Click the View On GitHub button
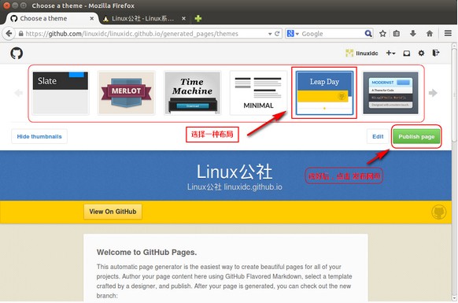458x303 pixels. [x=113, y=212]
